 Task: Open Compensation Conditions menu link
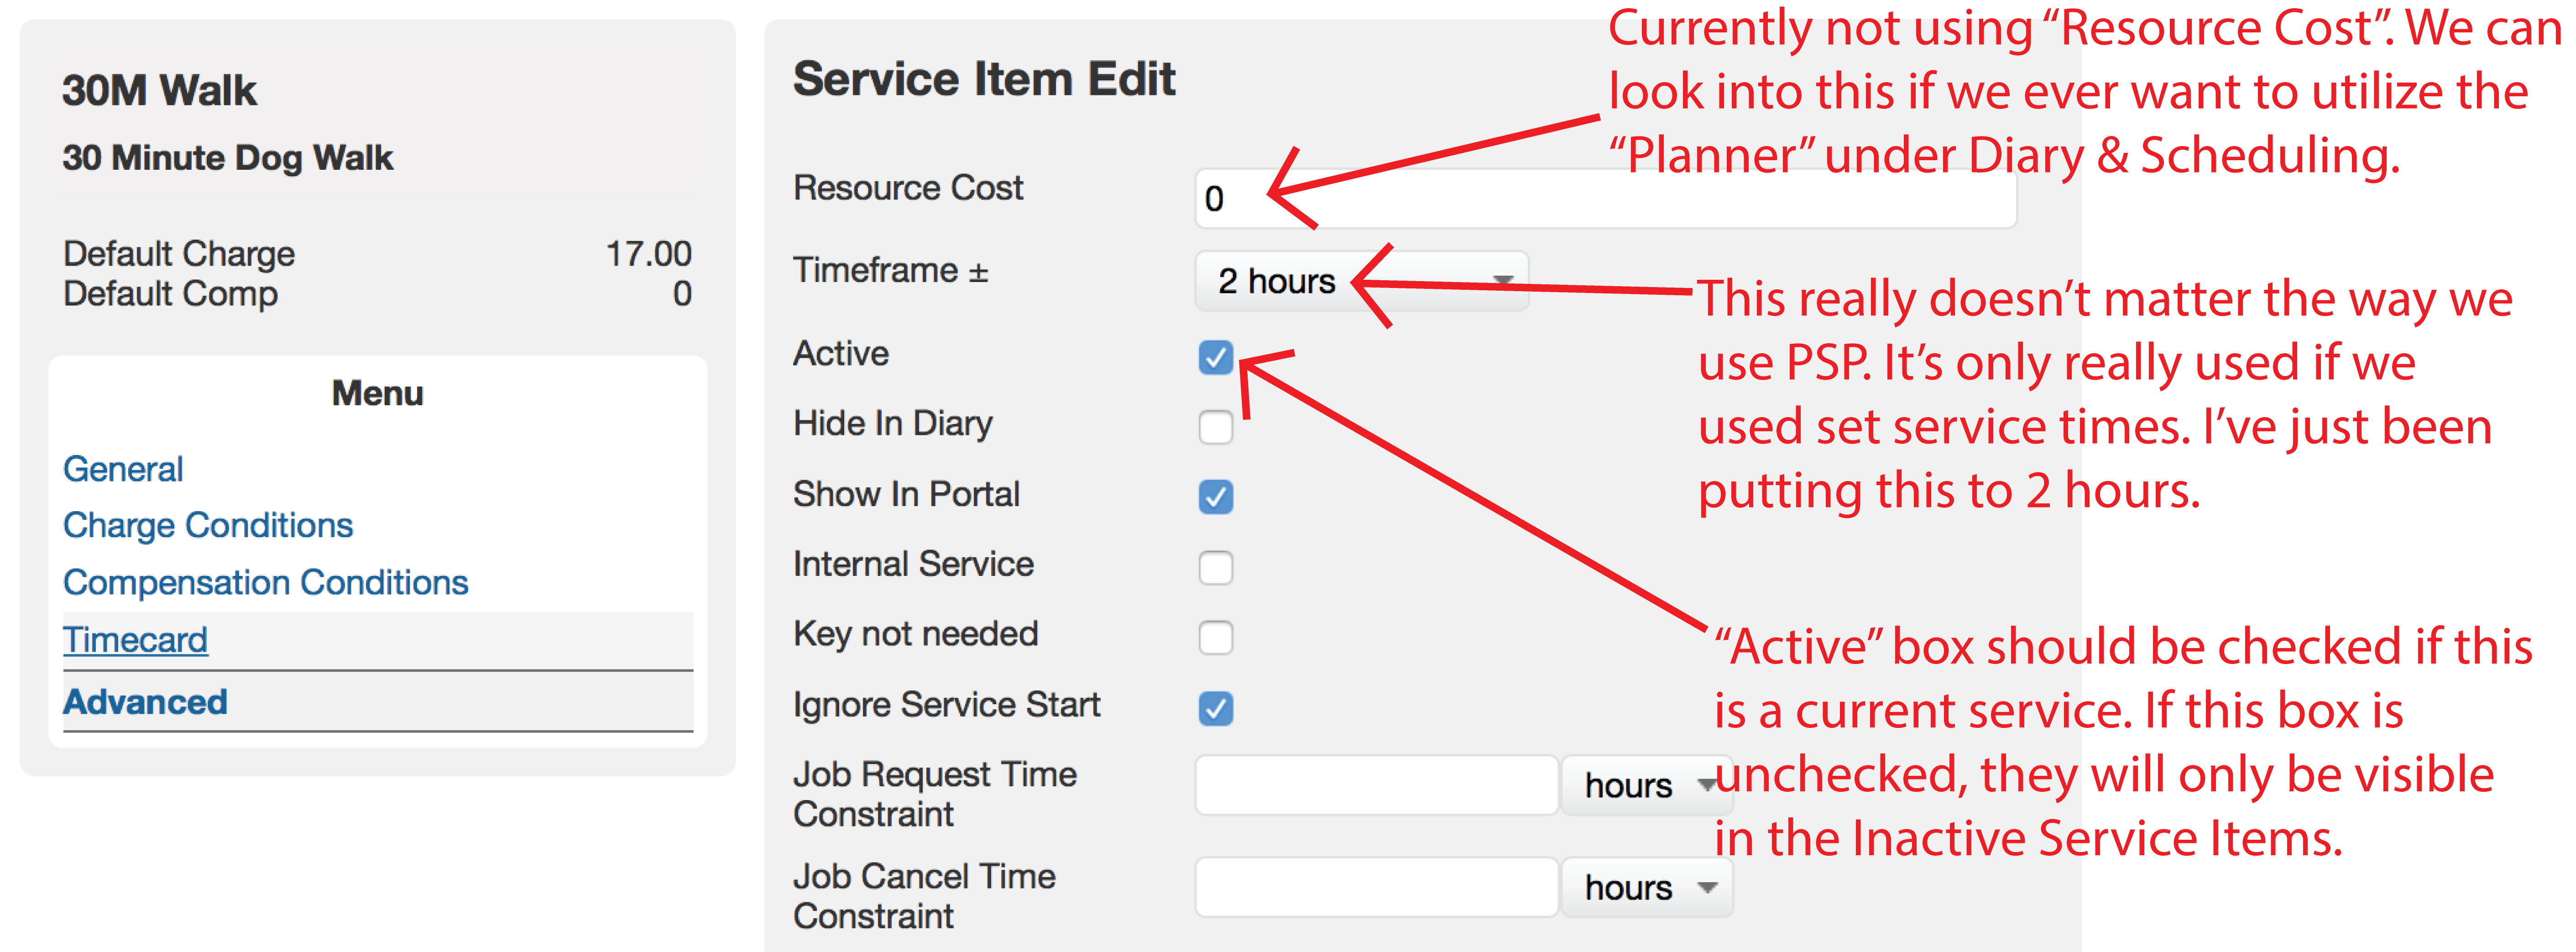(265, 583)
